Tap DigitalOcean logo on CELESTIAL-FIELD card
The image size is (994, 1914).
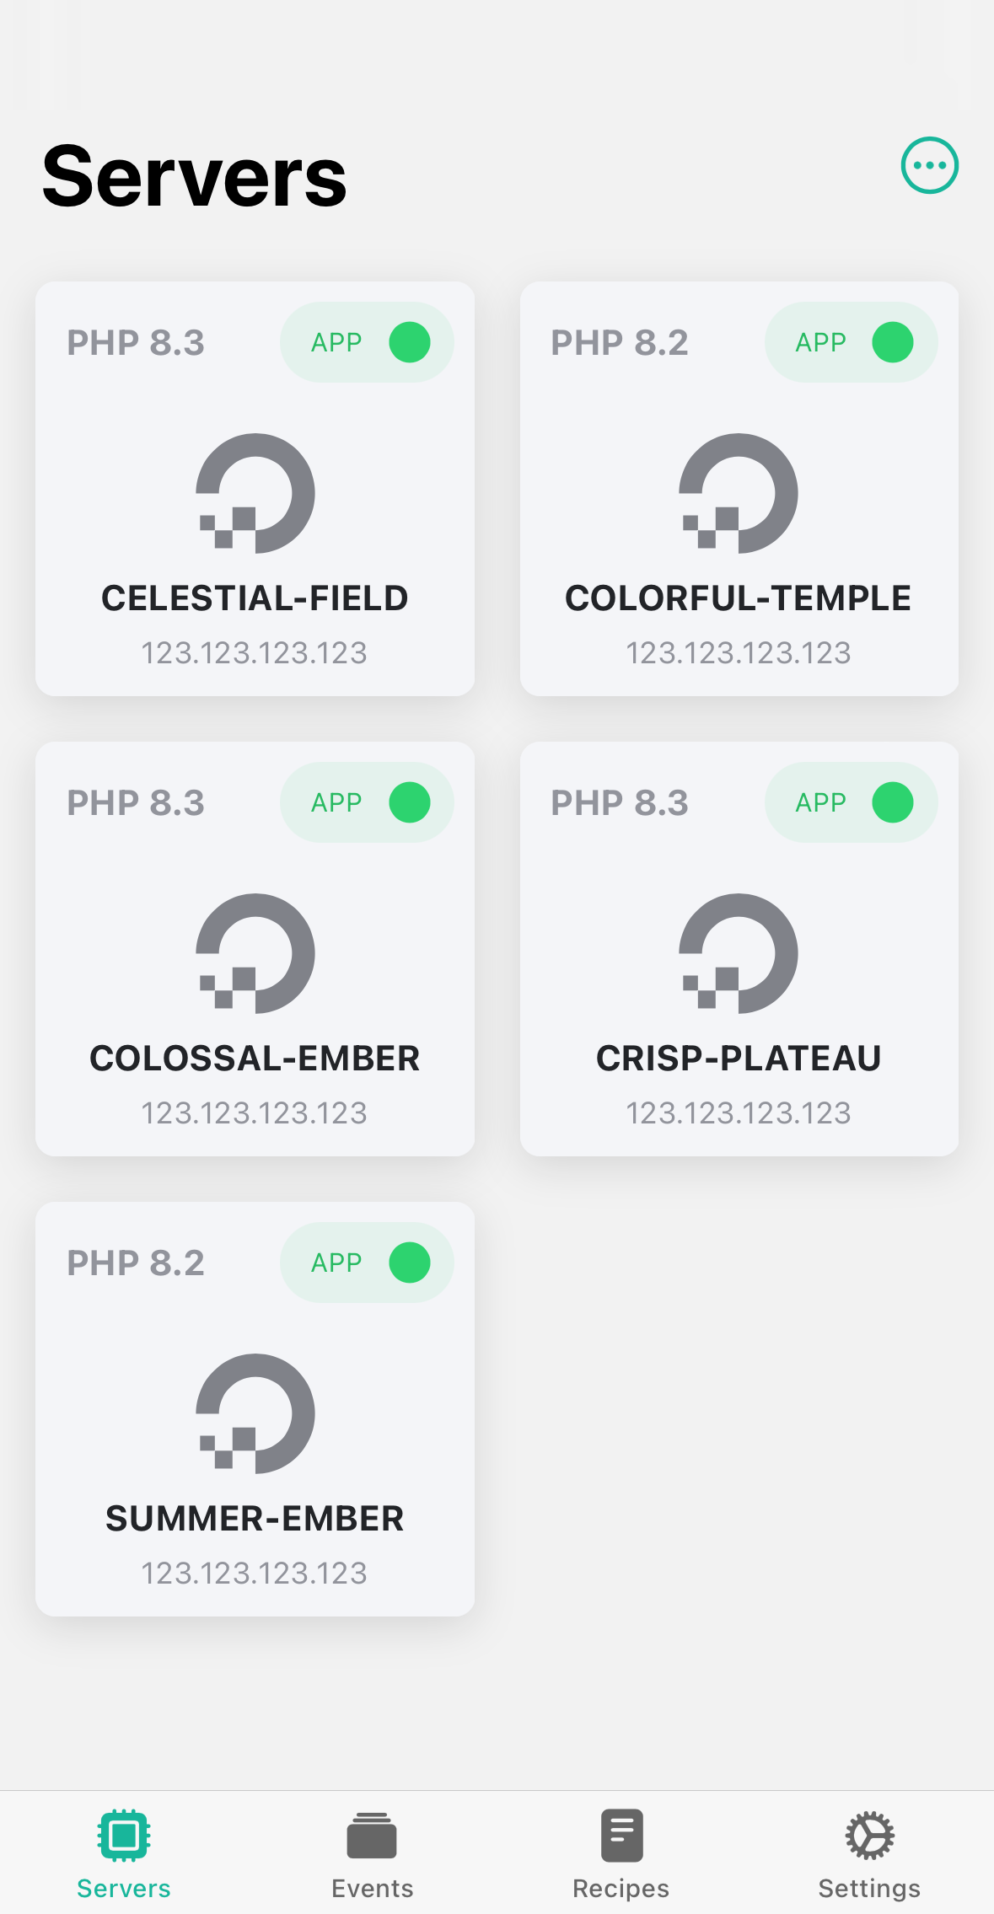(255, 494)
